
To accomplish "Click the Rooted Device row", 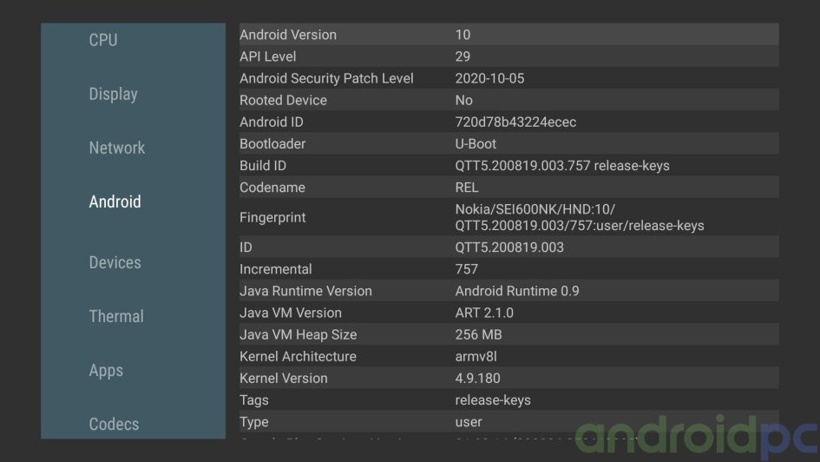I will click(508, 100).
